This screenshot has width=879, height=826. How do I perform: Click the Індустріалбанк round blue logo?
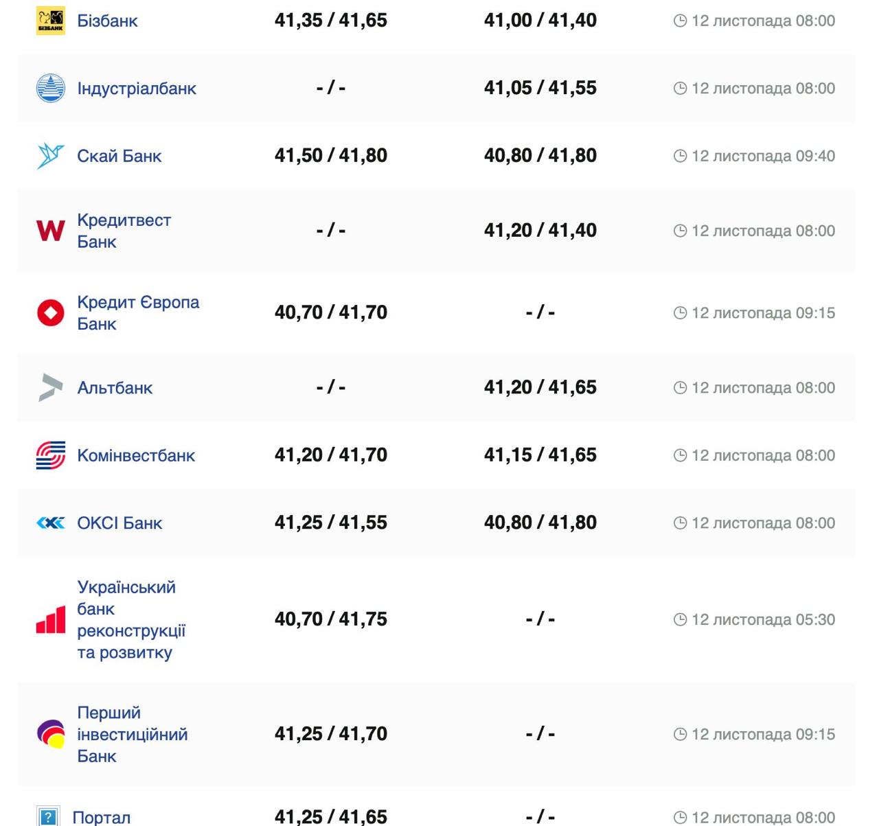50,89
